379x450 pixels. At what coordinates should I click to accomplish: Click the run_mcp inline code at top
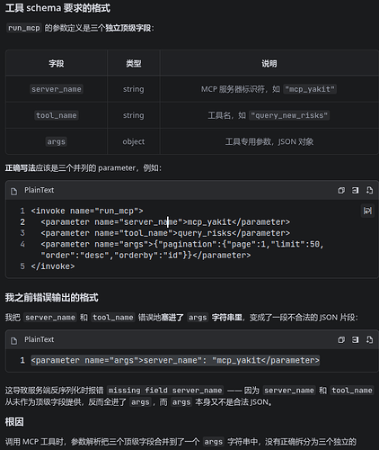(x=23, y=28)
